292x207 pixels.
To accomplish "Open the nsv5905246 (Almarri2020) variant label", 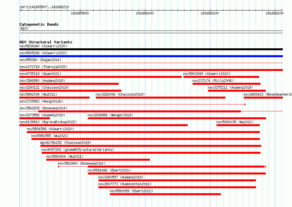I will click(x=43, y=53).
